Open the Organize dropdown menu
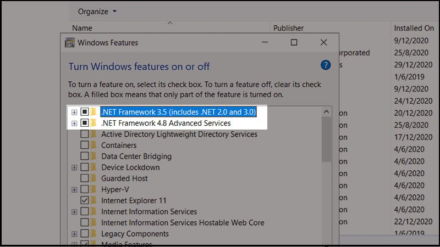 97,12
